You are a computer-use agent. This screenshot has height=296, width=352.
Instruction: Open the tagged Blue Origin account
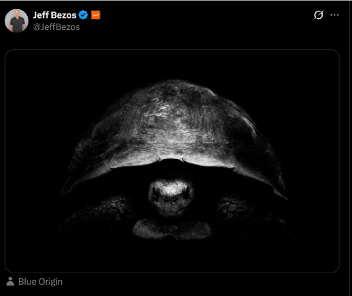tap(40, 282)
